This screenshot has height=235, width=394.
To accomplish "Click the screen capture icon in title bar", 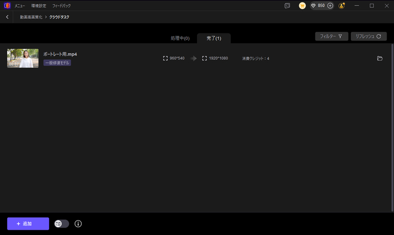I will 287,6.
